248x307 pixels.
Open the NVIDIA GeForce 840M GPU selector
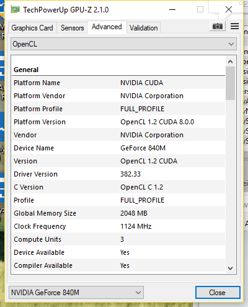(x=76, y=293)
